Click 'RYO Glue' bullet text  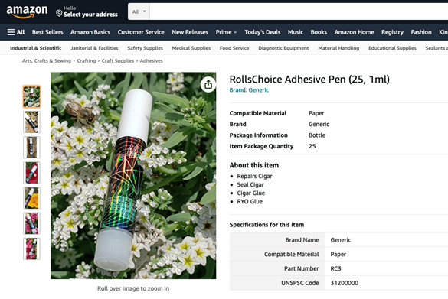click(x=250, y=201)
